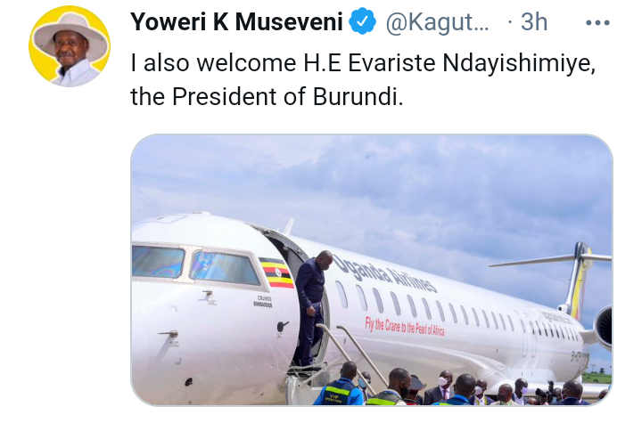This screenshot has width=642, height=423.
Task: Open Yoweri K Museveni's profile avatar
Action: click(70, 46)
